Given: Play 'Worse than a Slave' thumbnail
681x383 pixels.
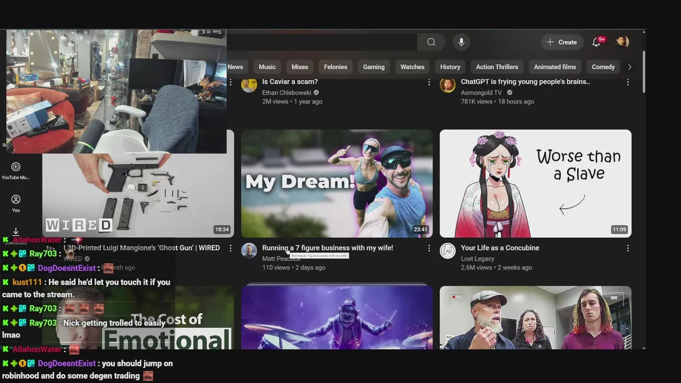Looking at the screenshot, I should [x=536, y=184].
